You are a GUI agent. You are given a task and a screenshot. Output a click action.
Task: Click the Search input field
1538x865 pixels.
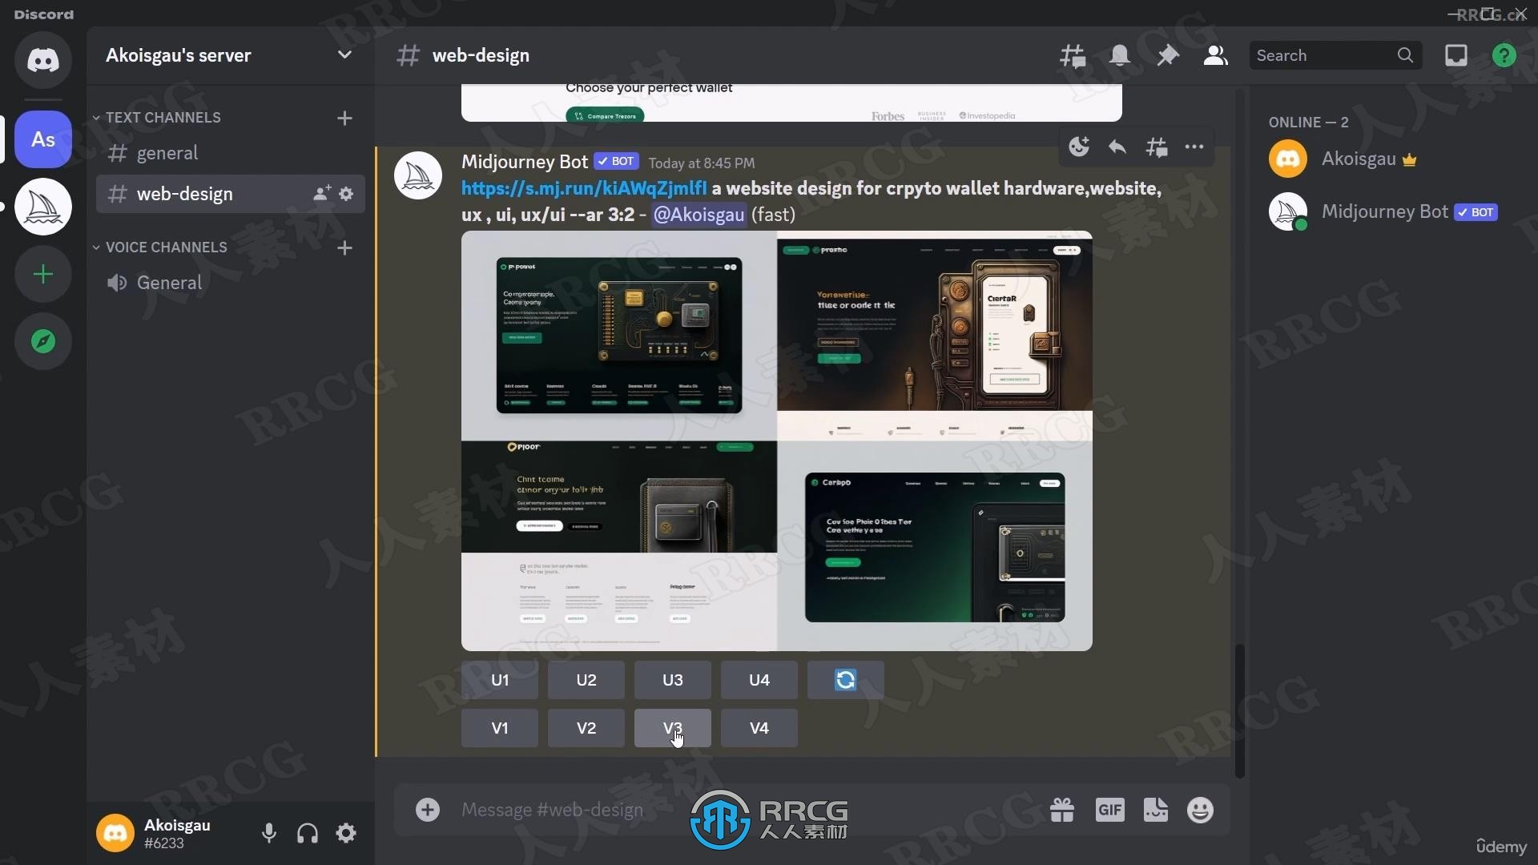coord(1335,55)
